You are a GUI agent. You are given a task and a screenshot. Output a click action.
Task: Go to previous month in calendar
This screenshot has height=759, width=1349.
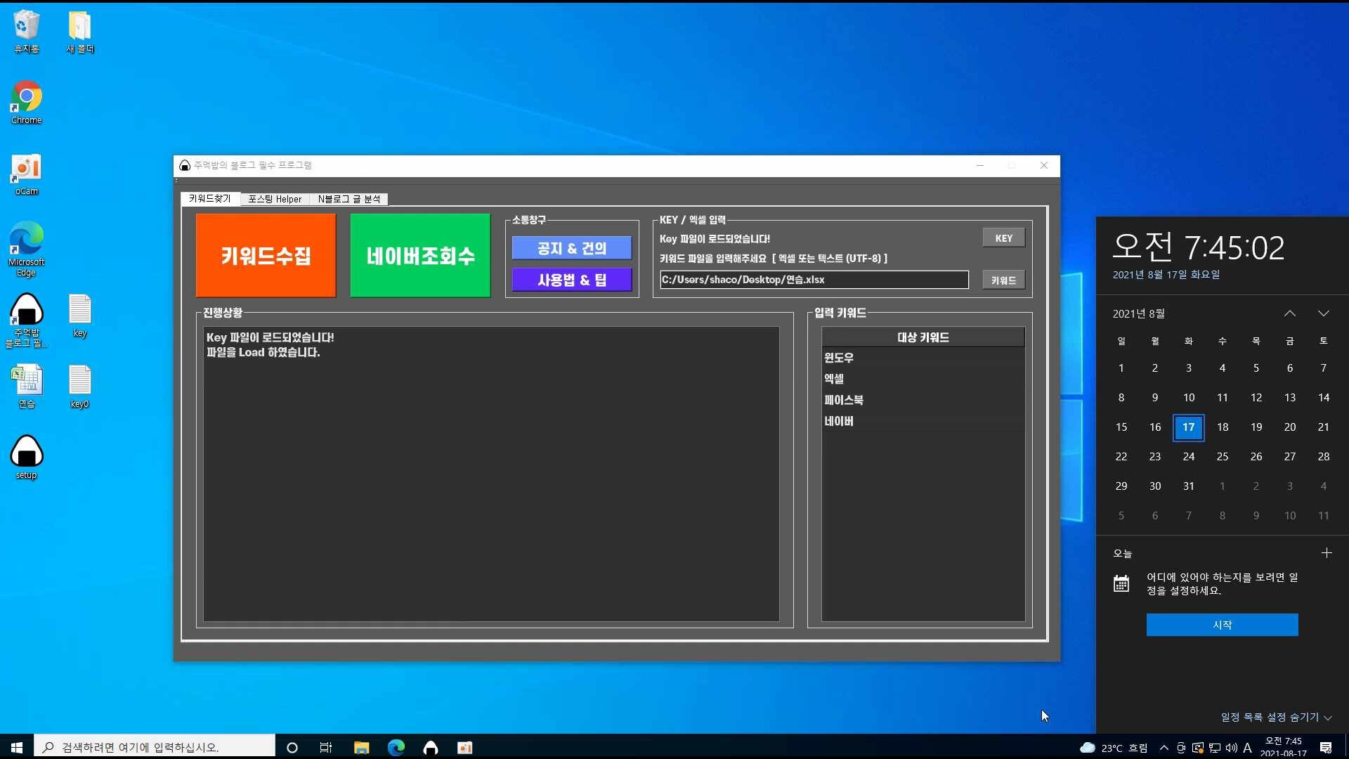(x=1290, y=313)
